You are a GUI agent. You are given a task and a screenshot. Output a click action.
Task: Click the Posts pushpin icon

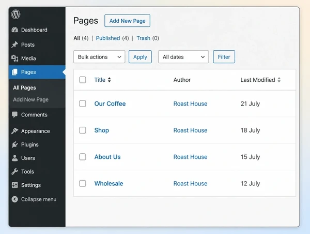click(15, 45)
